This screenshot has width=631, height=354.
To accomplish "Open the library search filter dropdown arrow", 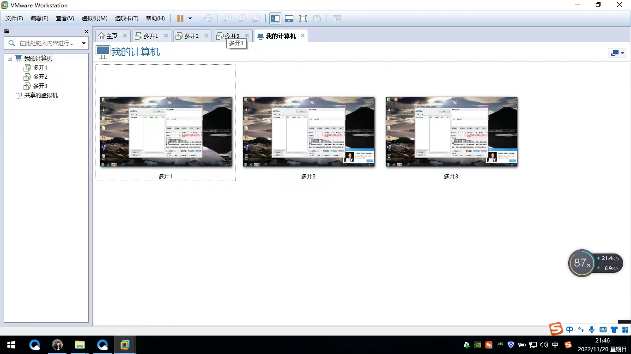I will coord(84,43).
